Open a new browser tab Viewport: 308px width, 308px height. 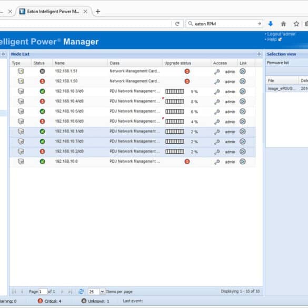(97, 12)
